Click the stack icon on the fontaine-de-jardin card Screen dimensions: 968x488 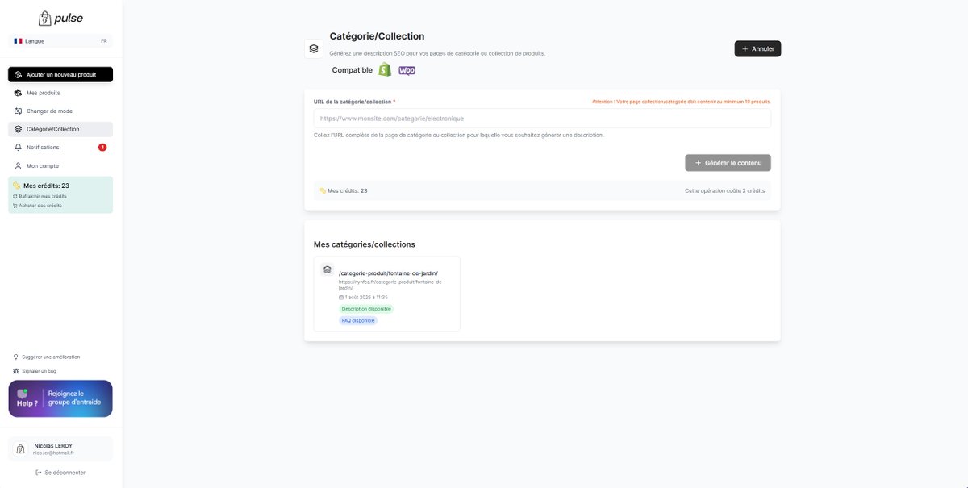point(328,269)
